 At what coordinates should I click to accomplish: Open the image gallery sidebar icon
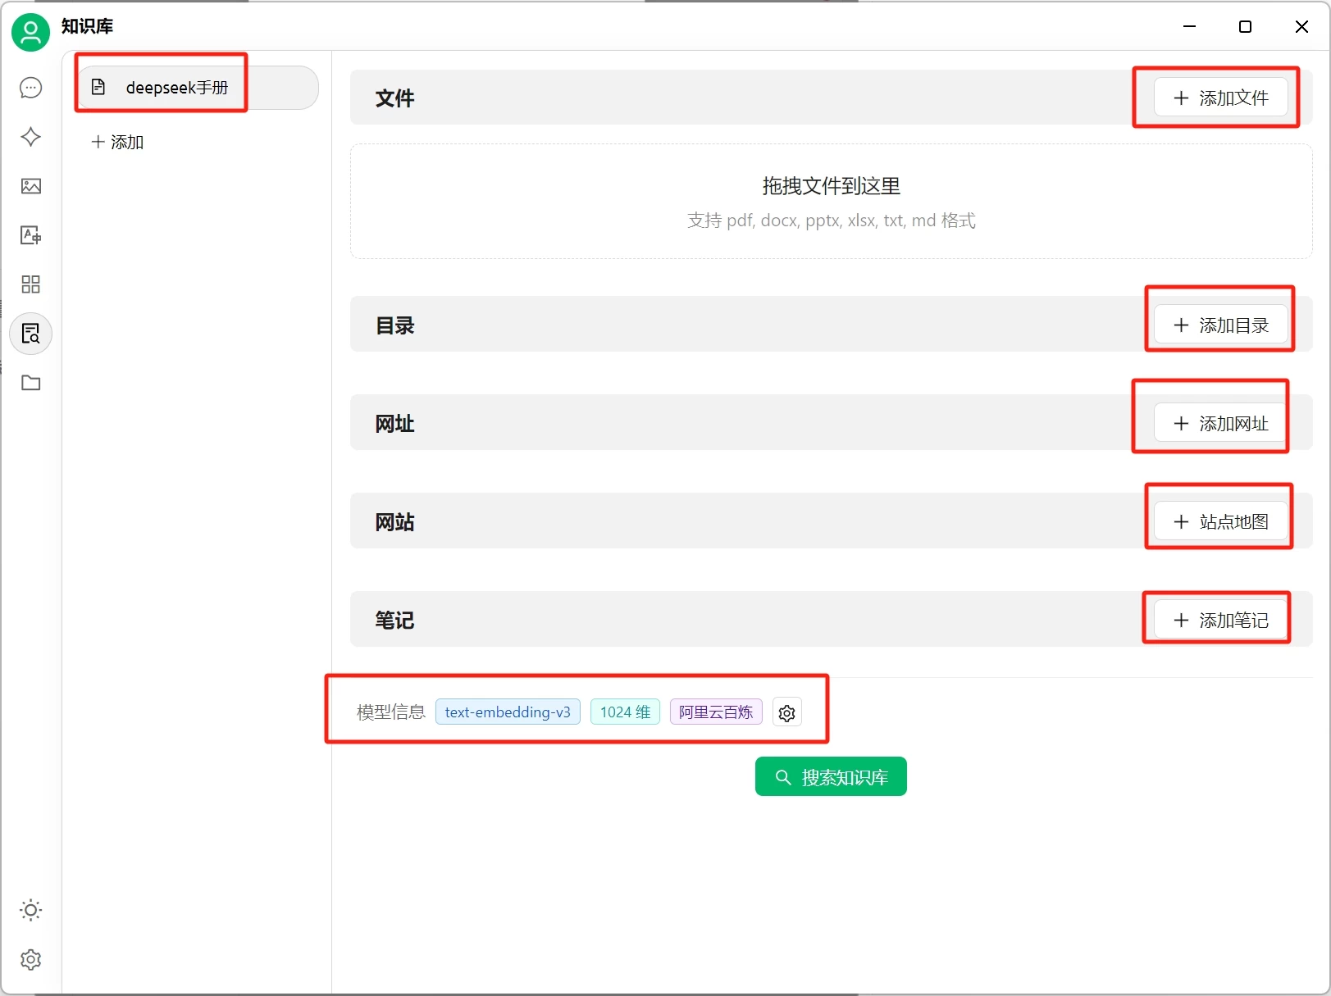[x=30, y=186]
